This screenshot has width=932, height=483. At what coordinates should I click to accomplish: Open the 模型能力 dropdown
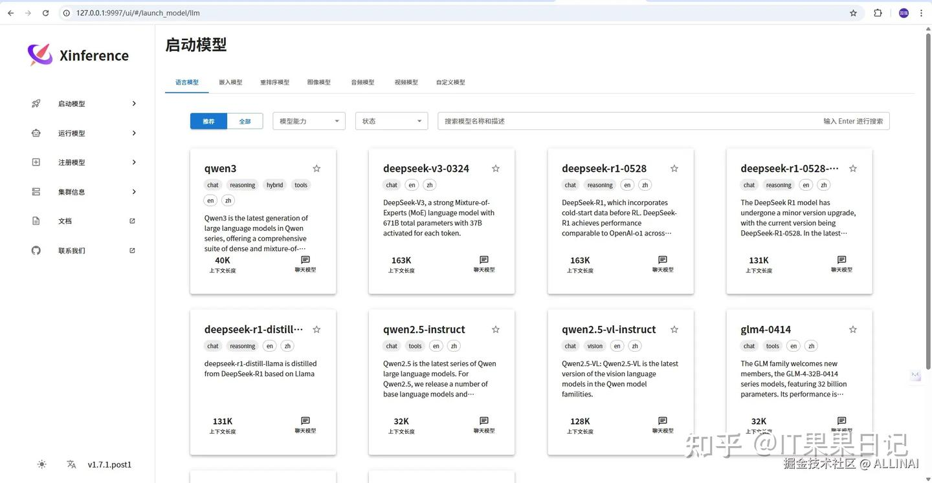click(309, 121)
